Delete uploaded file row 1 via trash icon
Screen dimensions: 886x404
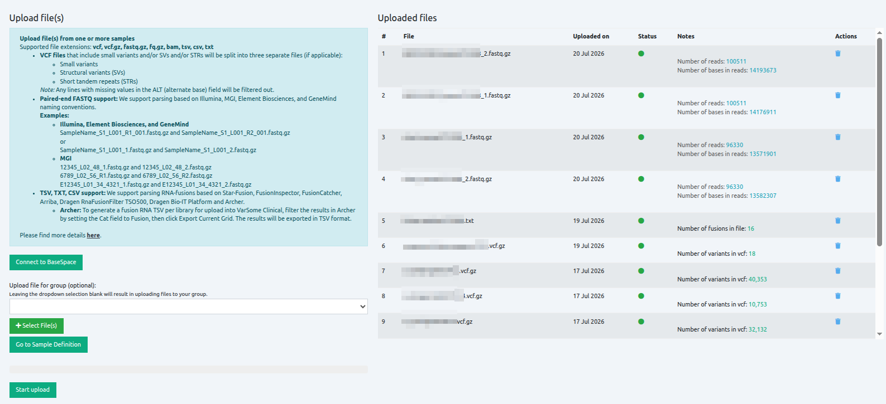837,53
